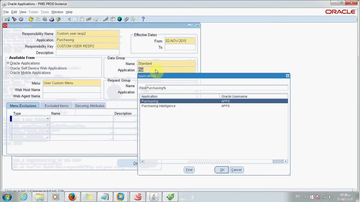This screenshot has height=202, width=360.
Task: Click the Find flashlight toolbar icon
Action: point(14,19)
